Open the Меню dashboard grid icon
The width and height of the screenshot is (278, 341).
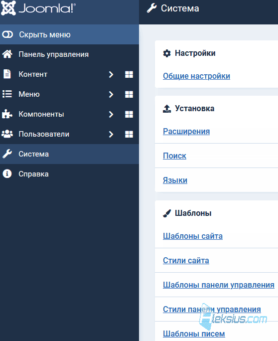click(x=129, y=94)
